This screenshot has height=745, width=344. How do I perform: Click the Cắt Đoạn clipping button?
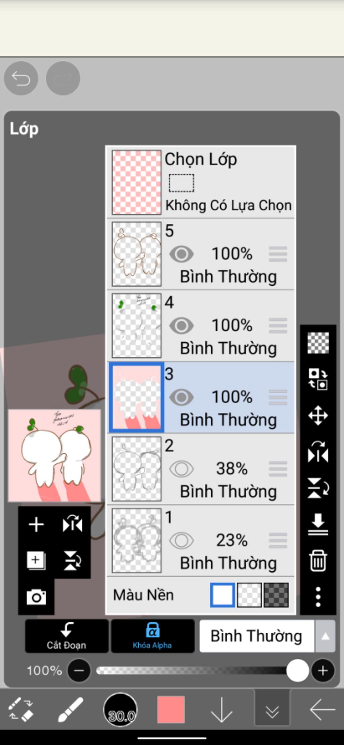(67, 636)
